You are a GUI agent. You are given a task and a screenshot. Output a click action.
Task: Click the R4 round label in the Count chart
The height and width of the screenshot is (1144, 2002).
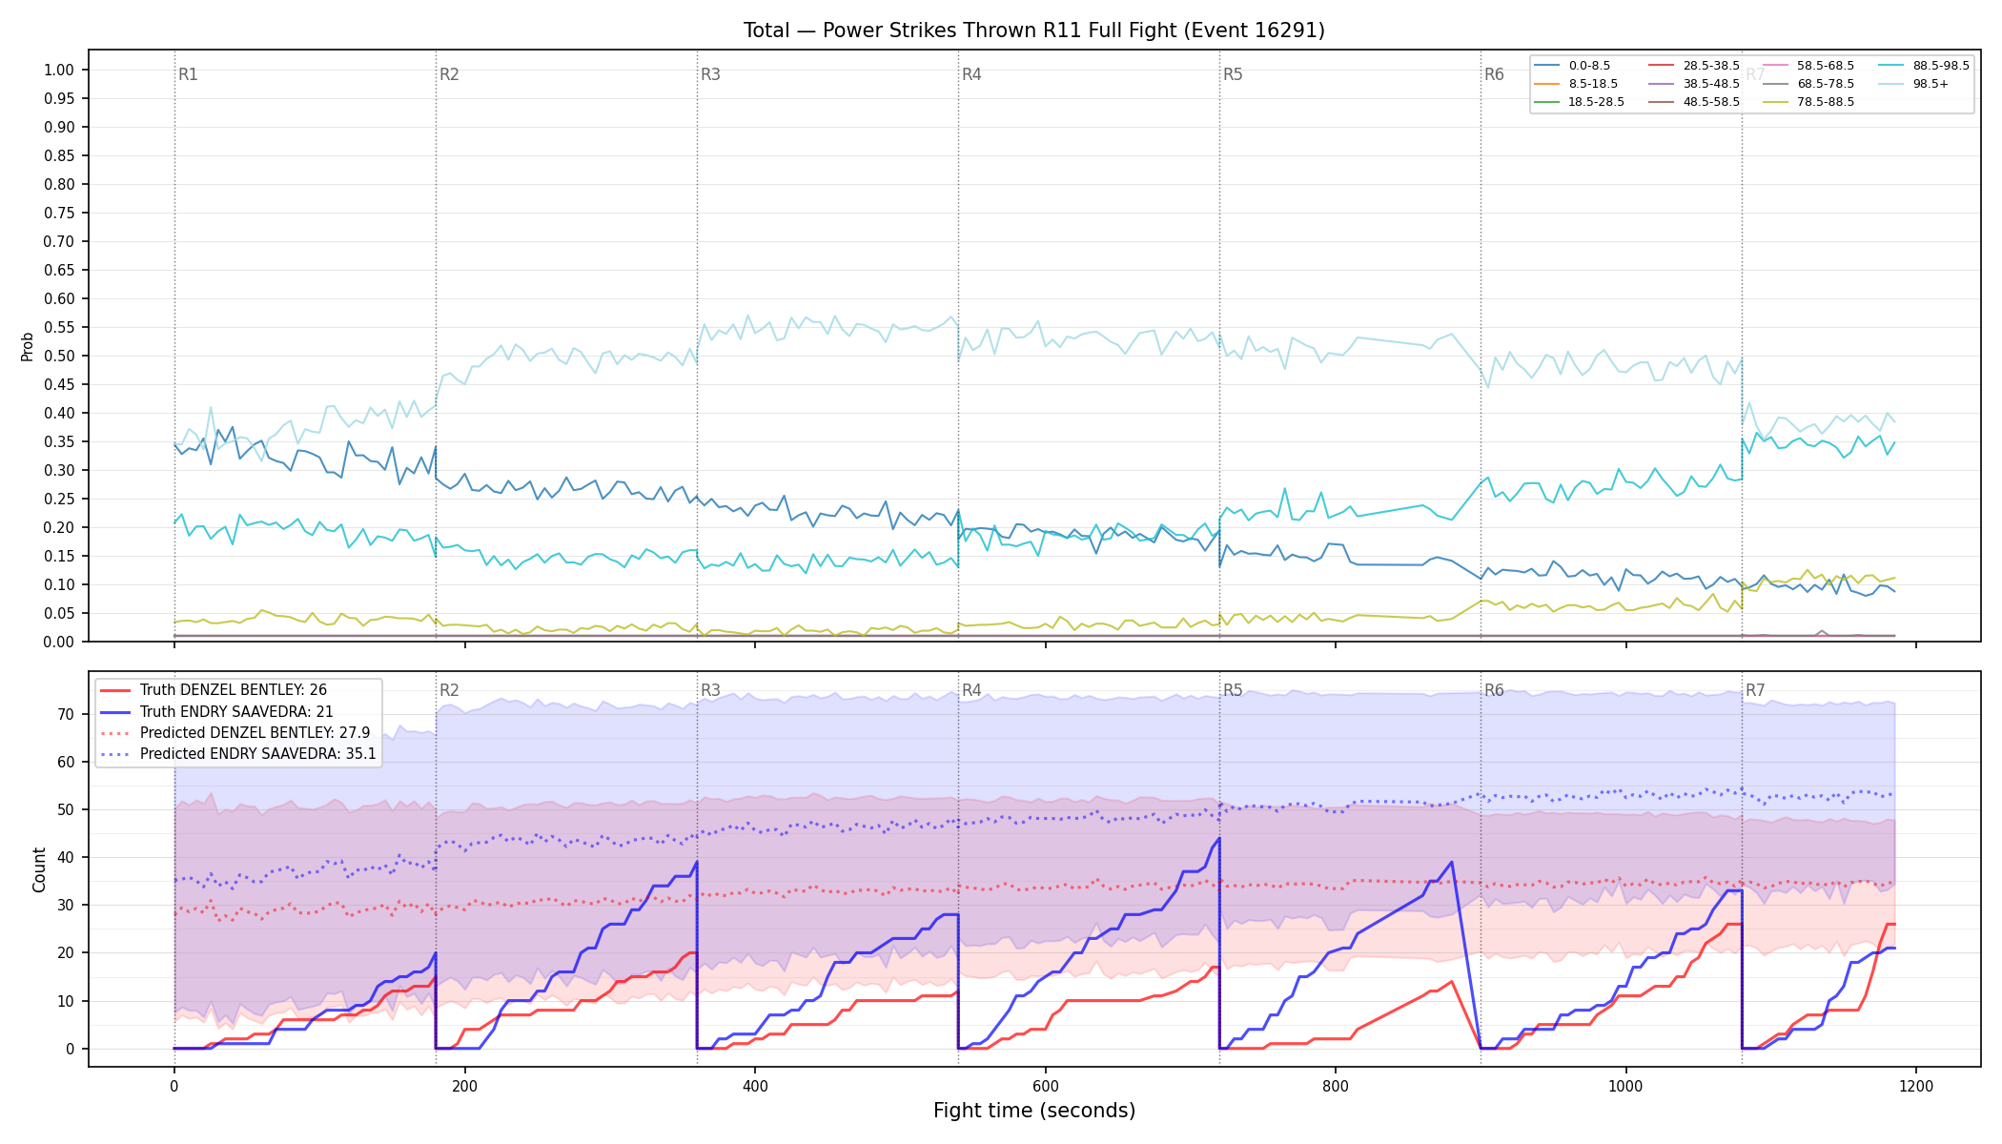(971, 690)
